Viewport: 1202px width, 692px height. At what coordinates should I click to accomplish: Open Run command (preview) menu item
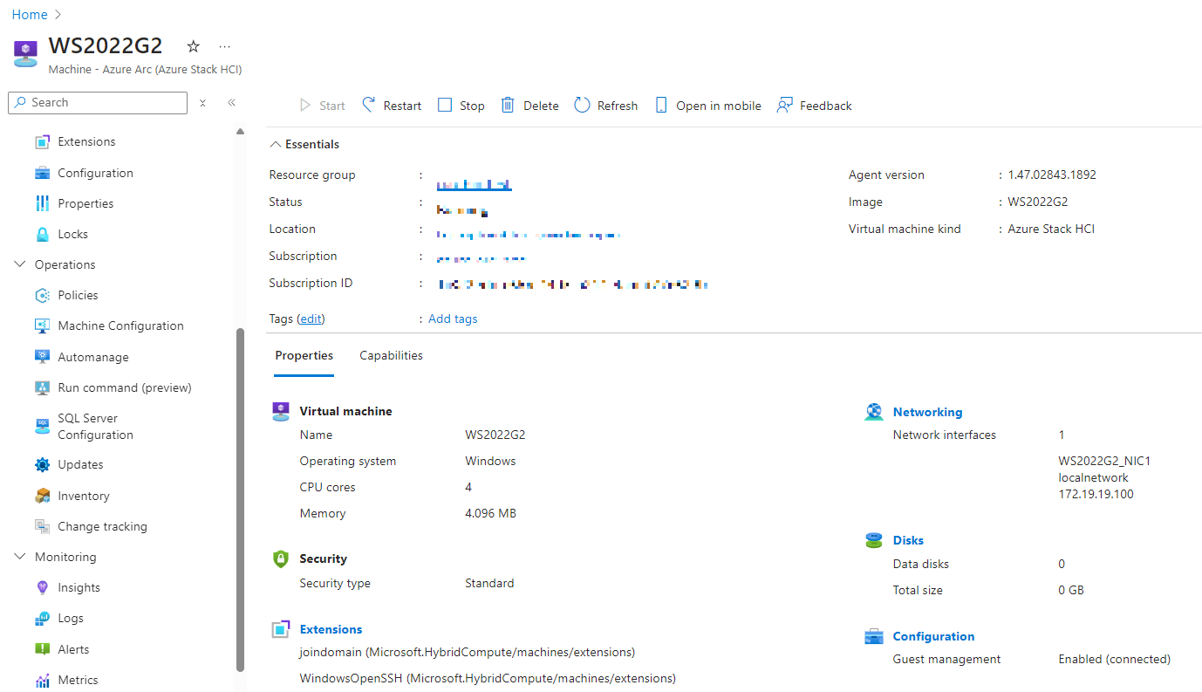tap(125, 387)
